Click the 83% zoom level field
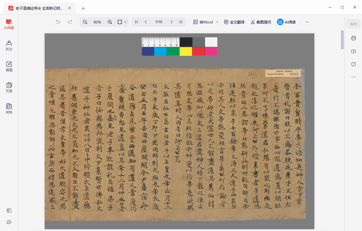Image resolution: width=362 pixels, height=231 pixels. pos(97,22)
